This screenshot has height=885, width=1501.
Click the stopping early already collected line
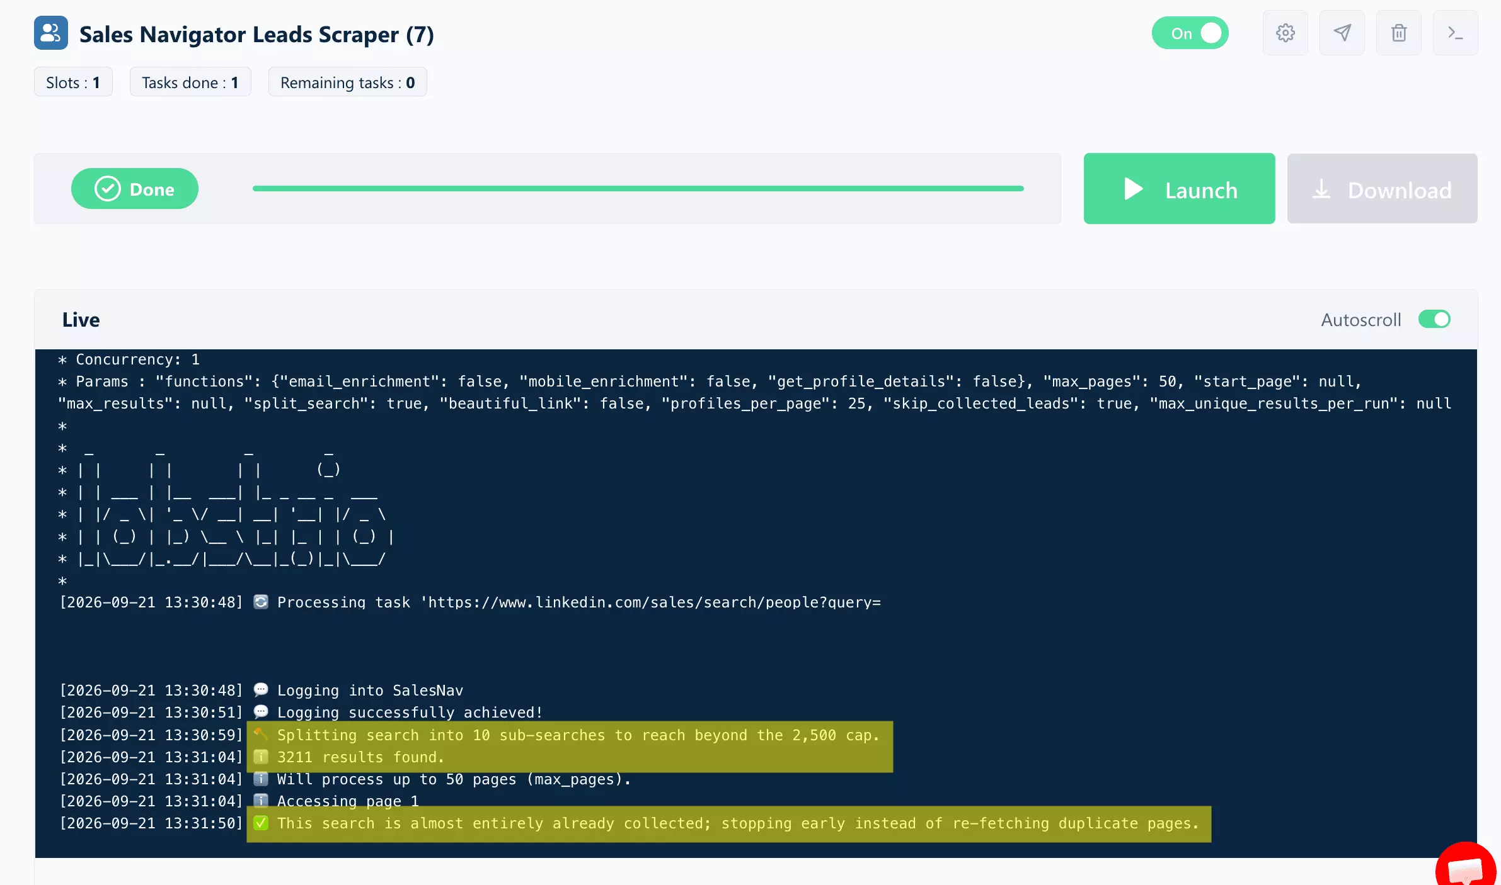pyautogui.click(x=630, y=823)
